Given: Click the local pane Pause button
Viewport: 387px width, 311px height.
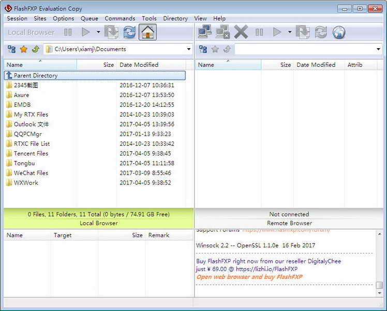Looking at the screenshot, I should coord(68,32).
